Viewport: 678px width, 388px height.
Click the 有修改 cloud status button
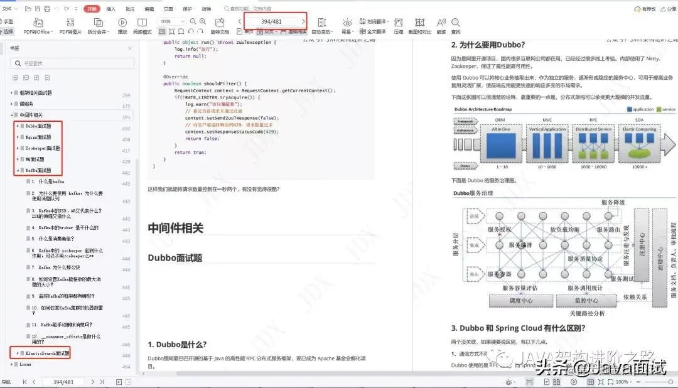[645, 9]
